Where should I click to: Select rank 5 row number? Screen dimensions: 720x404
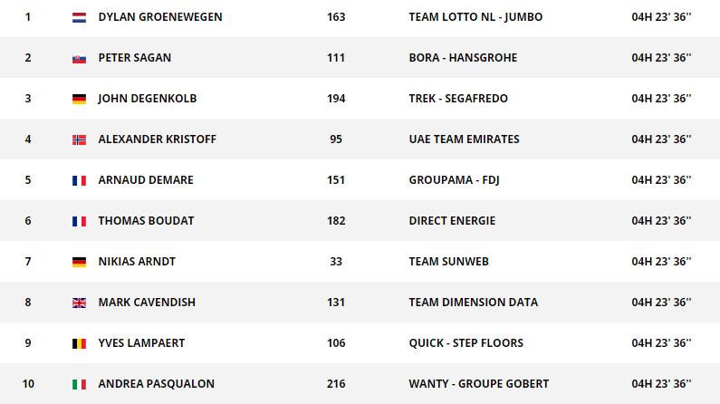[28, 180]
